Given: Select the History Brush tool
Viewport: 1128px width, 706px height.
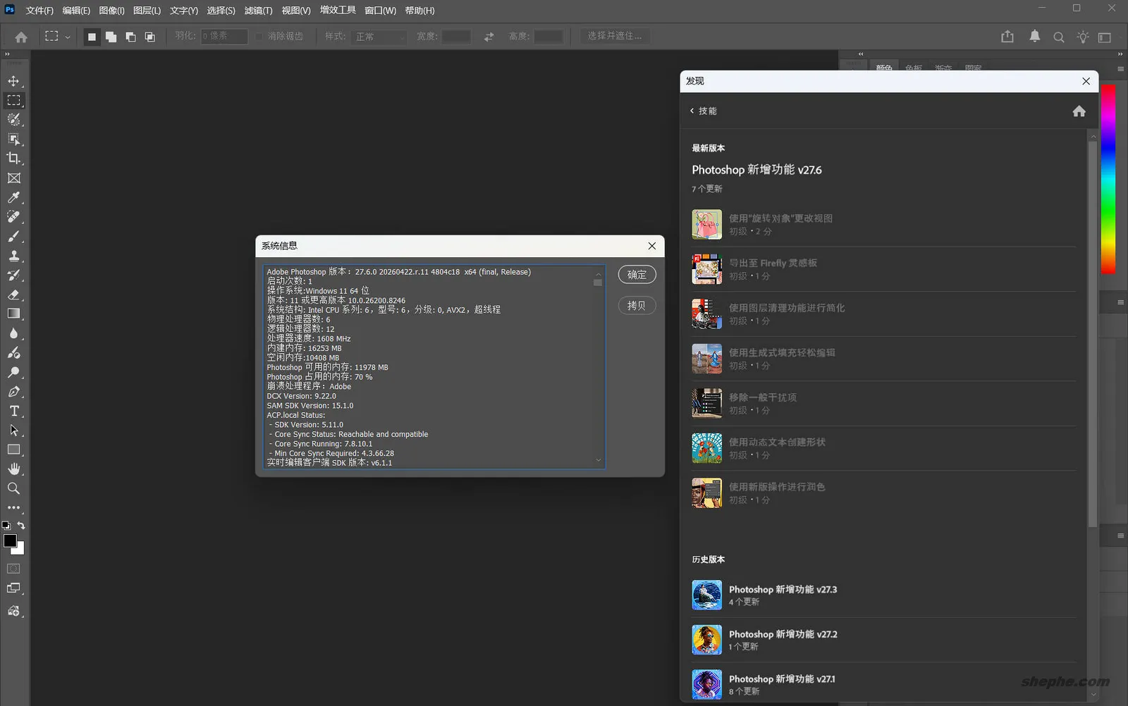Looking at the screenshot, I should click(x=13, y=275).
